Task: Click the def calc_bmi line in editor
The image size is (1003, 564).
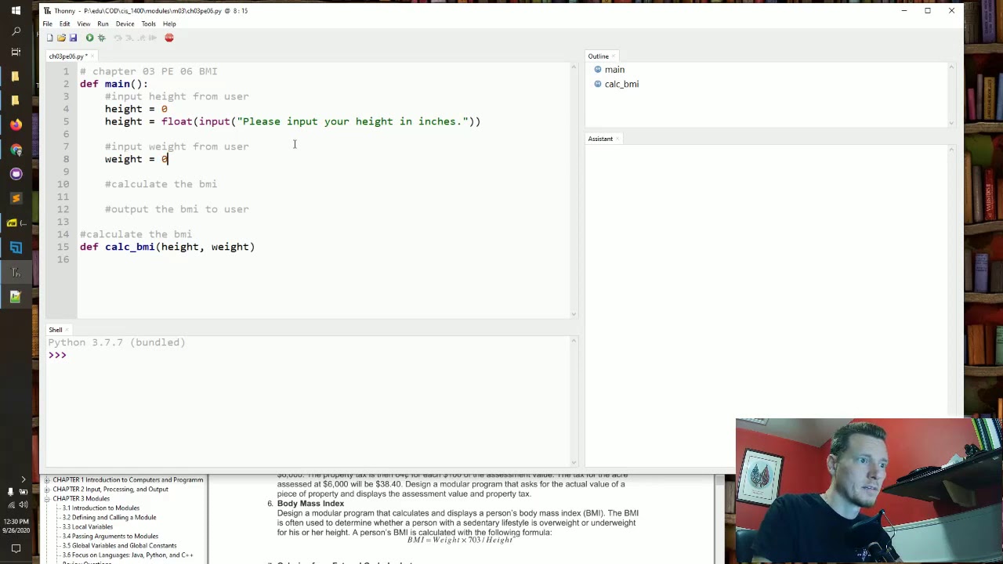Action: (167, 247)
